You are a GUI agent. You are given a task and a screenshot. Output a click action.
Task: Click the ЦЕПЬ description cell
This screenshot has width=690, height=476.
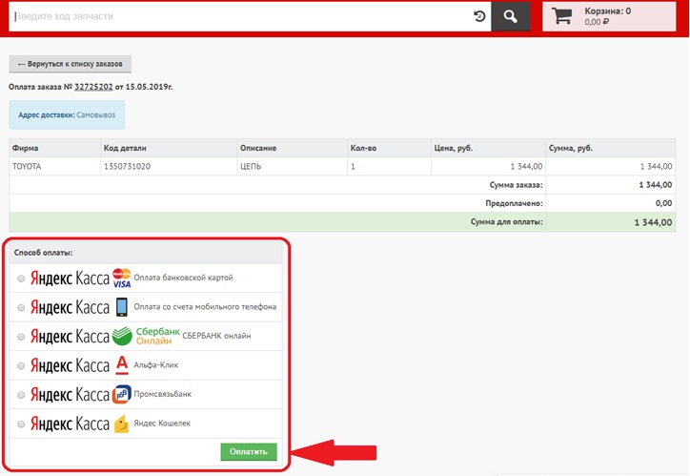[x=293, y=166]
